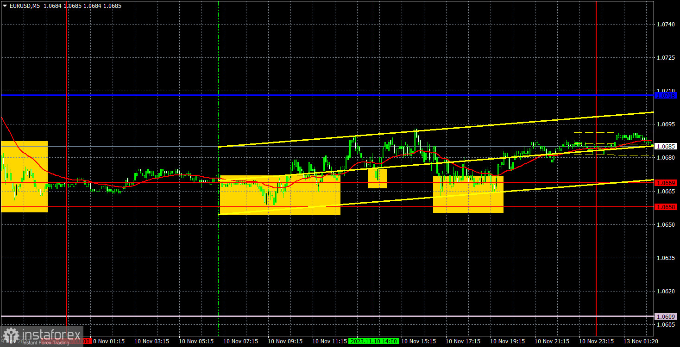Image resolution: width=680 pixels, height=347 pixels.
Task: Select the wide yellow rectangle spanning 07:15 to 11:15
Action: [280, 195]
